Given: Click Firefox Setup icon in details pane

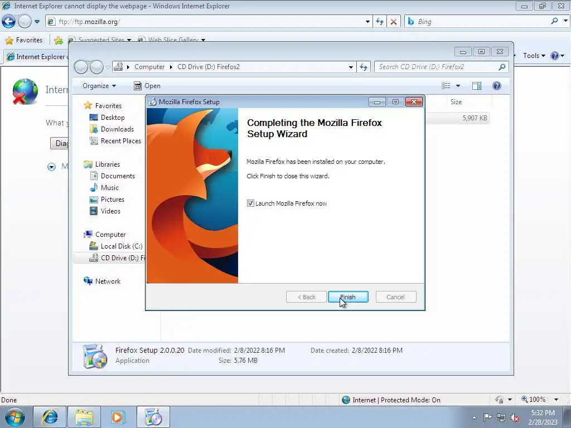Looking at the screenshot, I should point(95,356).
